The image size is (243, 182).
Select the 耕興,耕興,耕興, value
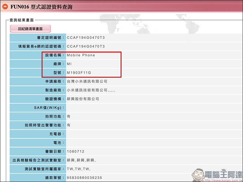81,160
